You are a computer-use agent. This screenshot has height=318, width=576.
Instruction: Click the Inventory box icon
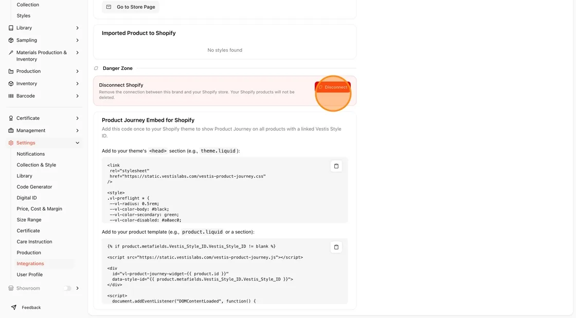click(x=11, y=84)
